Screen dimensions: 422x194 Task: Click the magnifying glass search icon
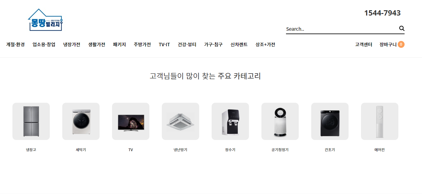[401, 29]
